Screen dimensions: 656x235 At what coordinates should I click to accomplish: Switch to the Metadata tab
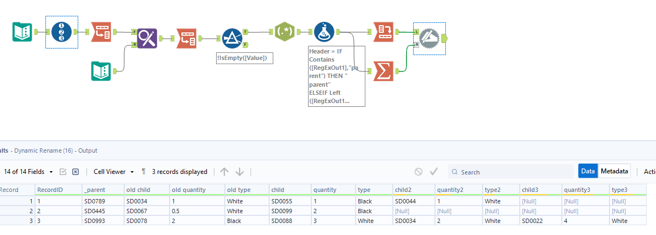[x=614, y=171]
